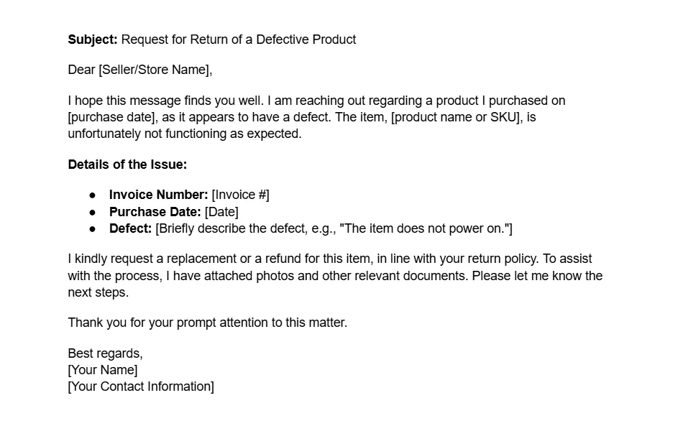Click the [Your Name] placeholder

pos(103,370)
